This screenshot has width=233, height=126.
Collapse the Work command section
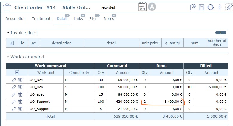pyautogui.click(x=8, y=57)
